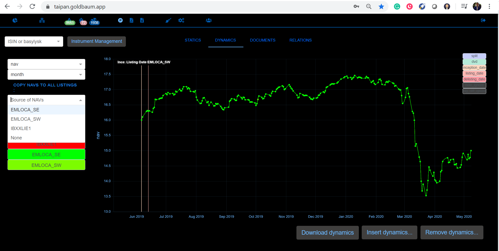The image size is (499, 251).
Task: Open the red C extension icon
Action: pos(410,6)
